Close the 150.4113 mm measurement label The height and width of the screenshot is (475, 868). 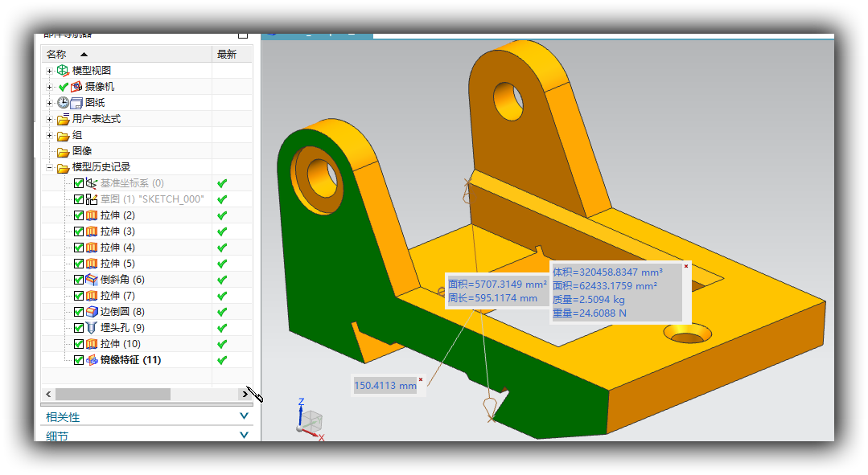pyautogui.click(x=421, y=379)
